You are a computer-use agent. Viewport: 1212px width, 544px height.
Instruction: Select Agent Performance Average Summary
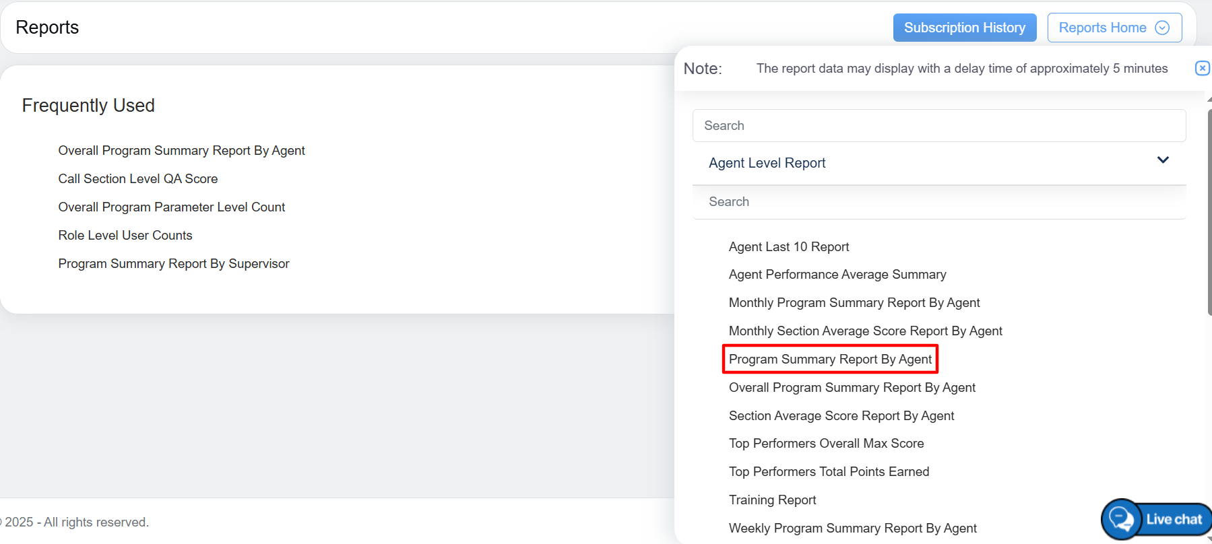click(837, 275)
